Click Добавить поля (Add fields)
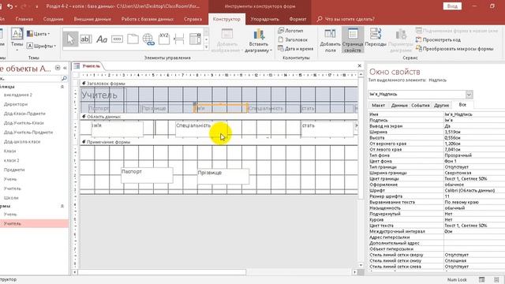Screen dimensions: 505x284 coord(330,41)
